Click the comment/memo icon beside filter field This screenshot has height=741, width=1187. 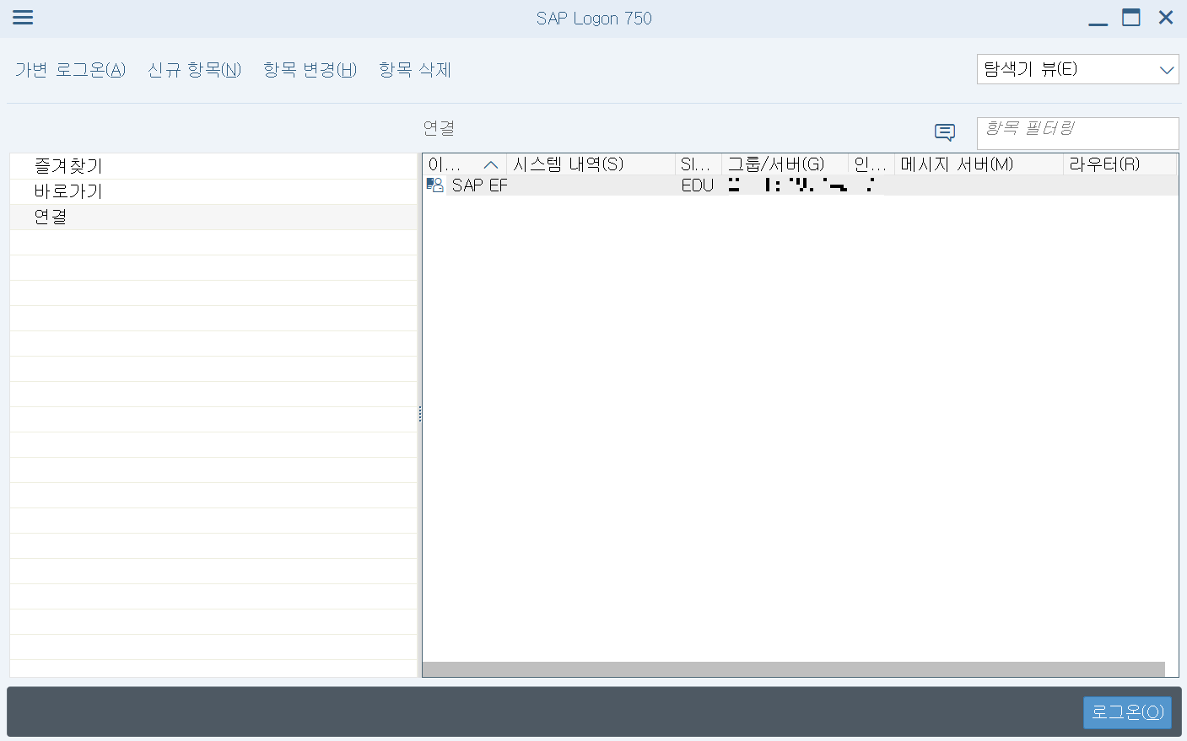[x=945, y=132]
